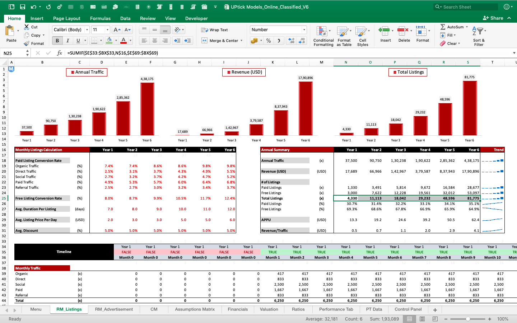Open the Page Layout ribbon tab
This screenshot has width=517, height=323.
(67, 18)
